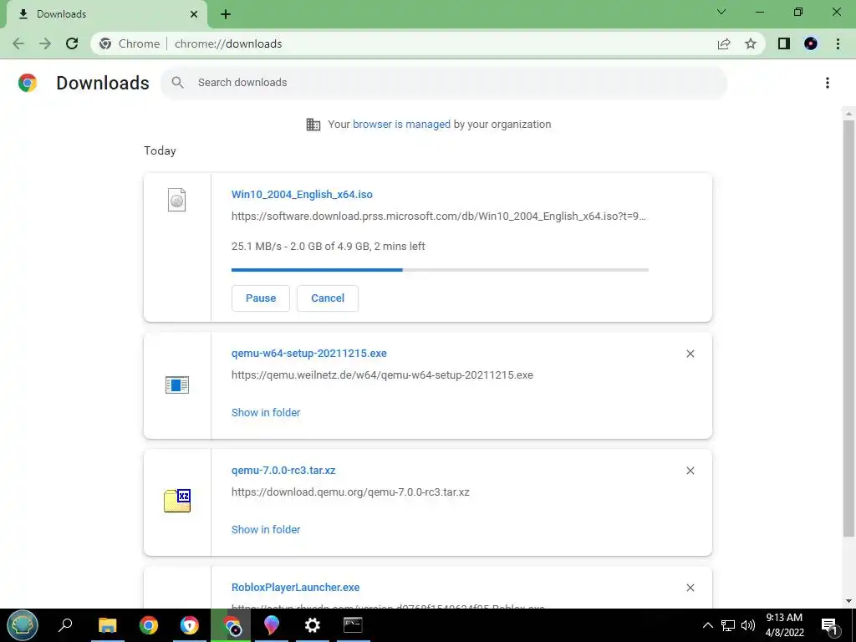Go back using the browser back arrow
The image size is (856, 642).
[18, 43]
